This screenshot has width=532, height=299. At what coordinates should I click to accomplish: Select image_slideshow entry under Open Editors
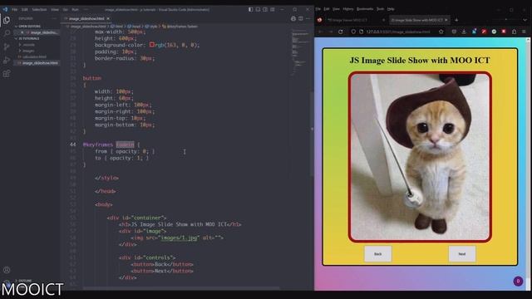(40, 32)
